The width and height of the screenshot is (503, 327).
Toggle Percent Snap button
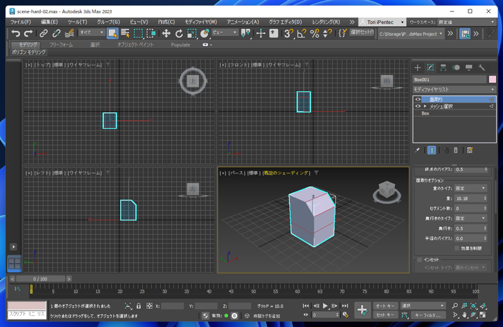pos(314,33)
